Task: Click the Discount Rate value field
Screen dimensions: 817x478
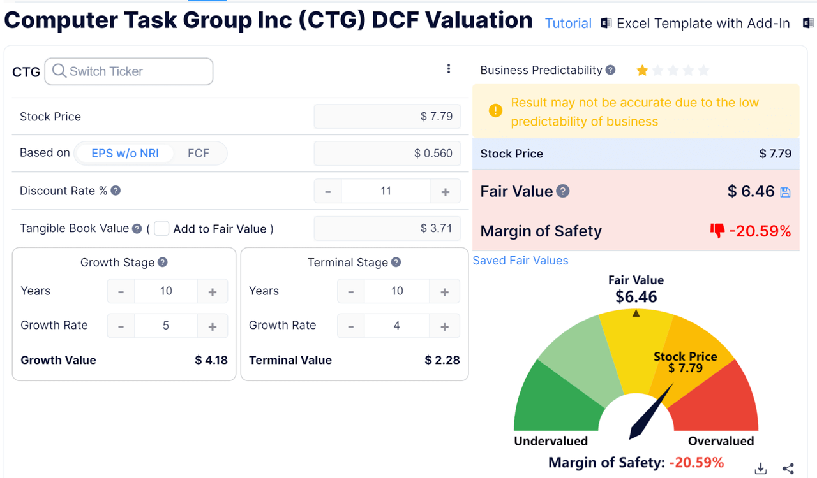Action: pos(386,191)
